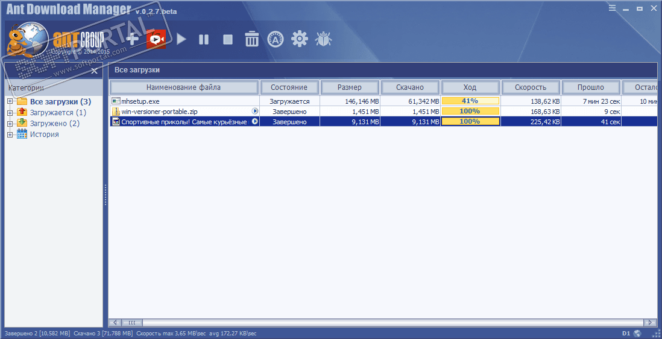Image resolution: width=662 pixels, height=339 pixels.
Task: Click Скорость max 3,65 MB\sec status text
Action: (x=171, y=334)
